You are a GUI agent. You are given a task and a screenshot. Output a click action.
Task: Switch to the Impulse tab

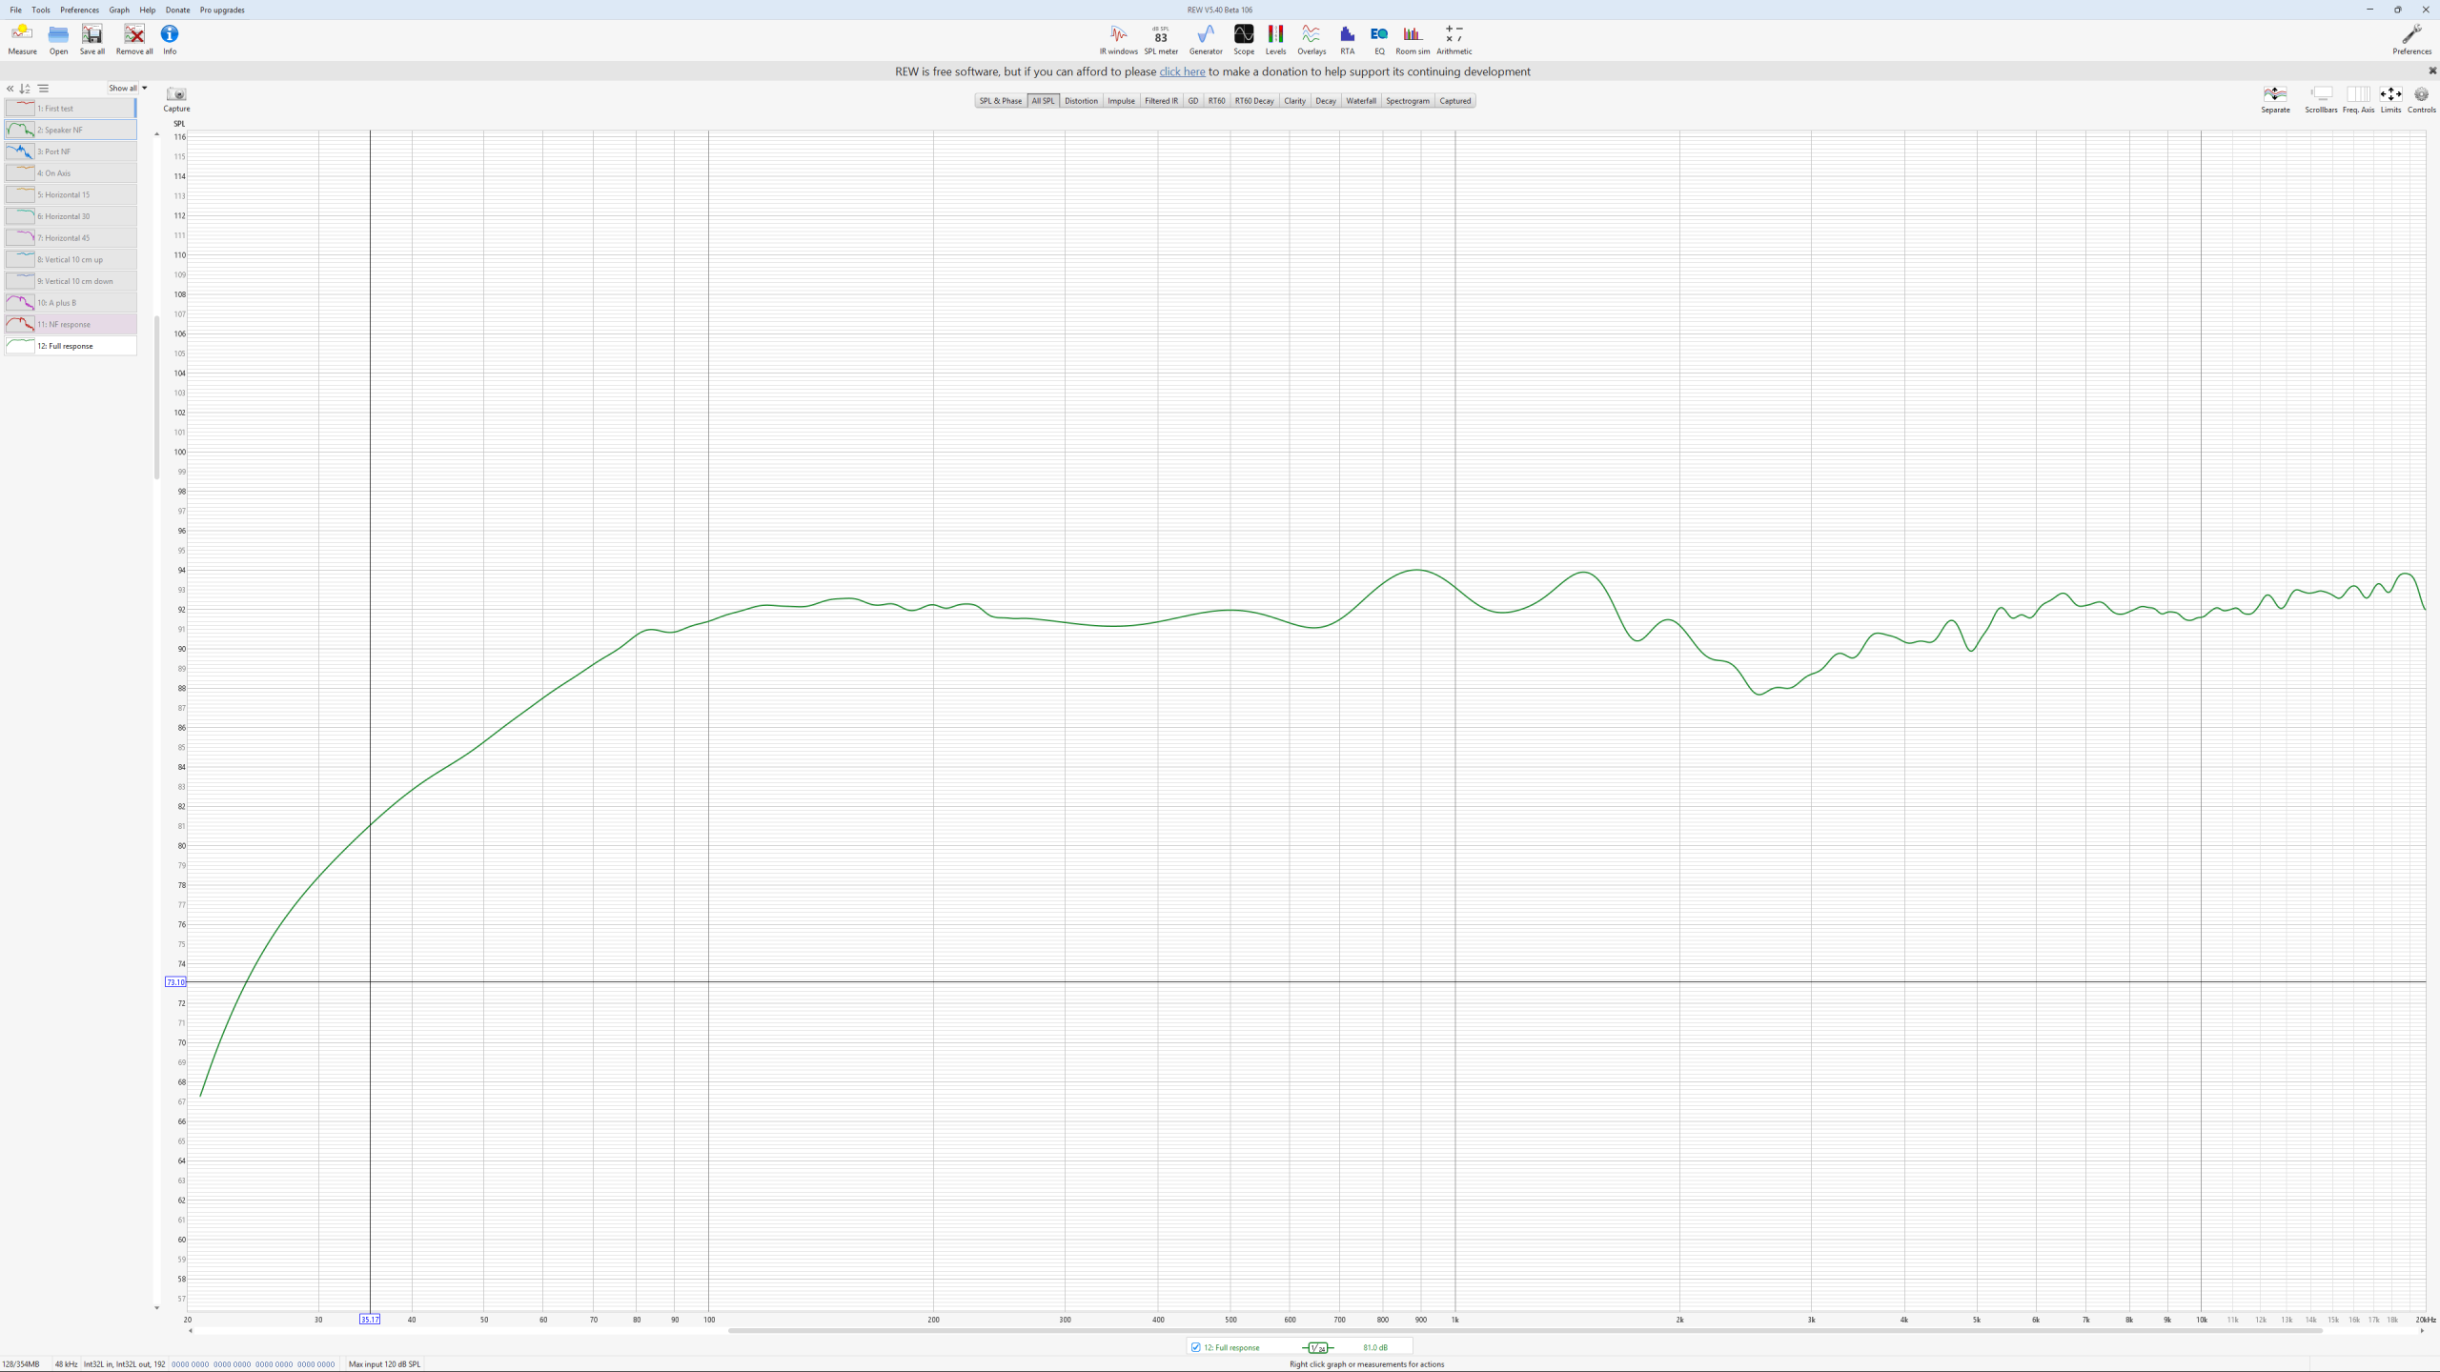click(1121, 101)
